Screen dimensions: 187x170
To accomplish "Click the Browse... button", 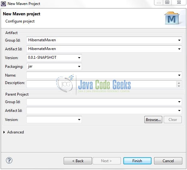I will tap(153, 120).
